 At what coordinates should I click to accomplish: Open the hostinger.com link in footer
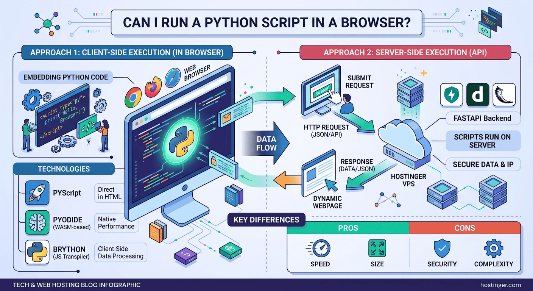[x=500, y=285]
